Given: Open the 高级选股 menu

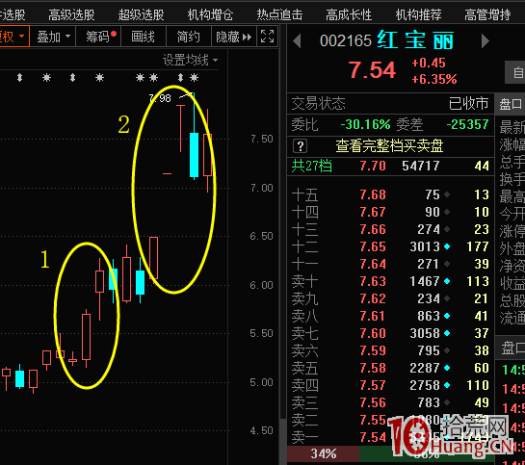Looking at the screenshot, I should click(71, 14).
